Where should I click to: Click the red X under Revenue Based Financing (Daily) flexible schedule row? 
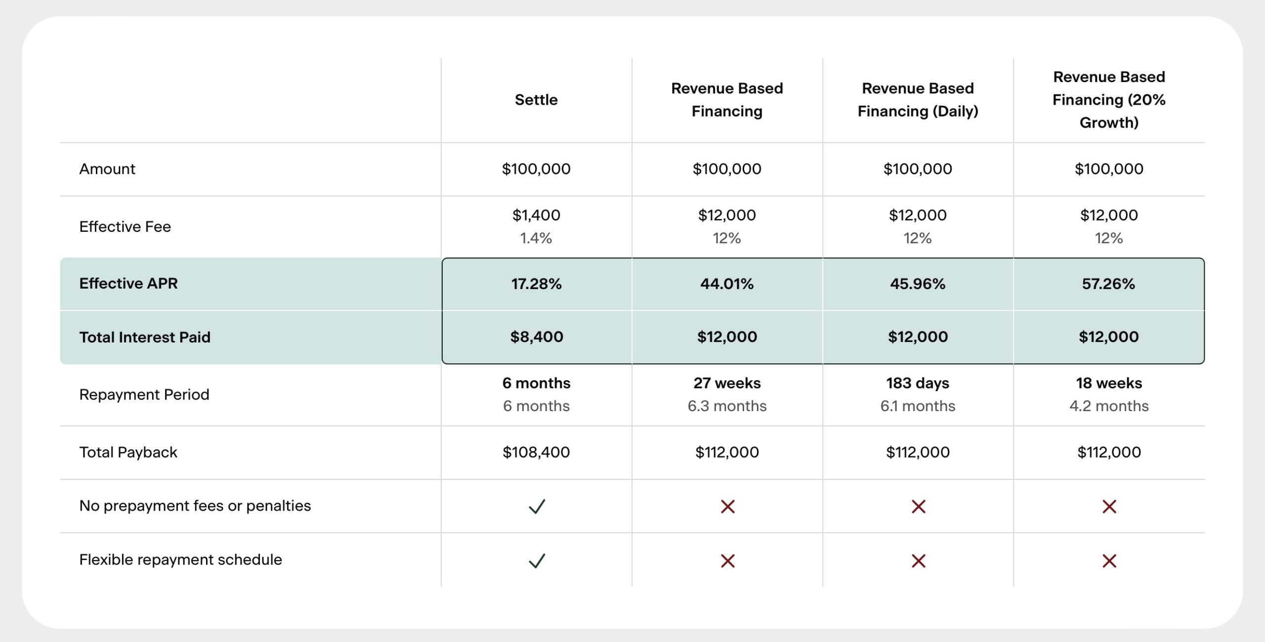tap(918, 561)
